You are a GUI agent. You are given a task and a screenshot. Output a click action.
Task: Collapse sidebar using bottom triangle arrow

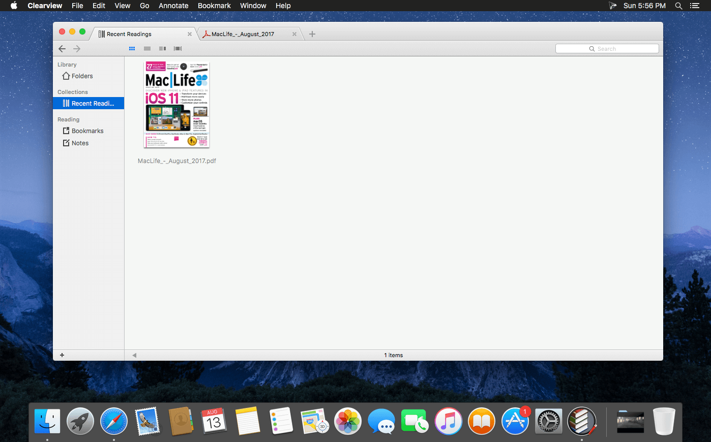pyautogui.click(x=134, y=355)
